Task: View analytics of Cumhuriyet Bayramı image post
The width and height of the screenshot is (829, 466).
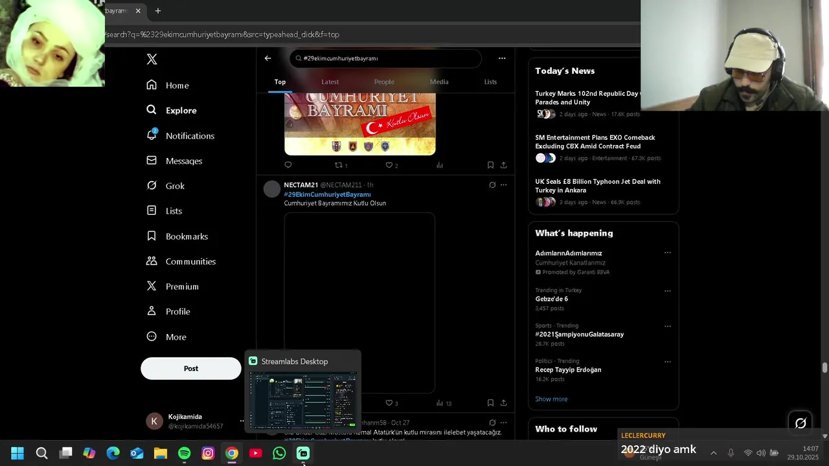Action: tap(440, 165)
